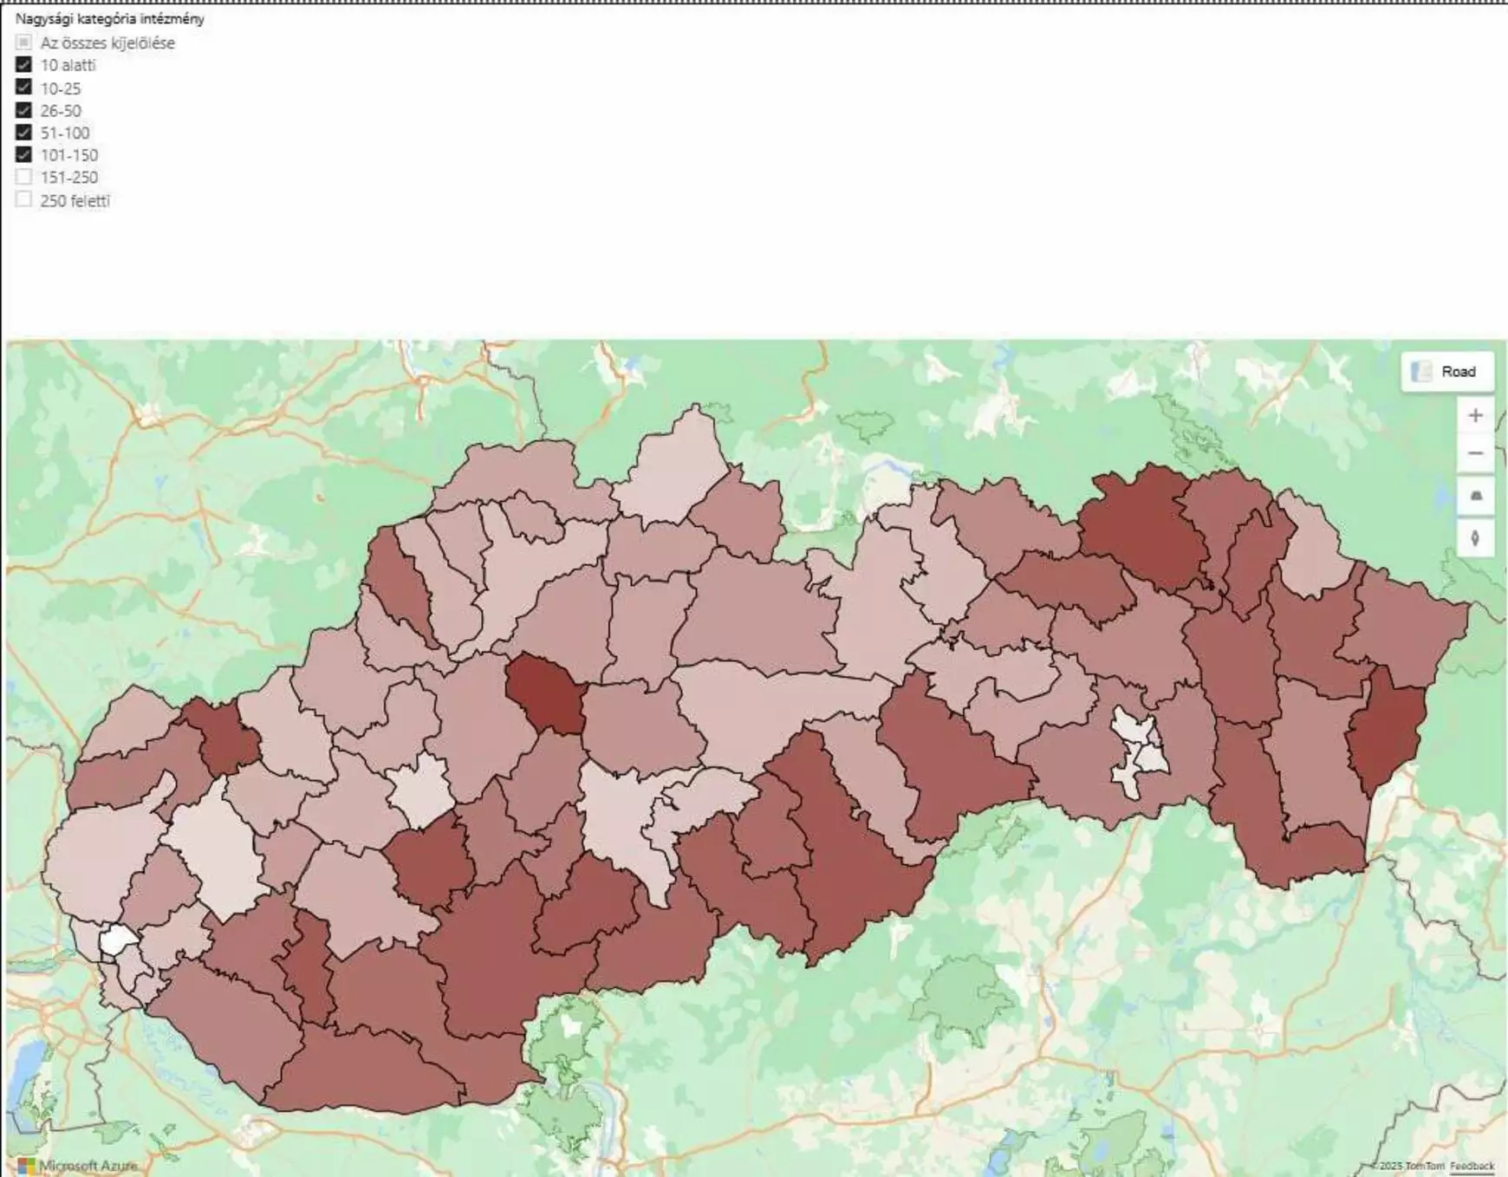Screen dimensions: 1508x1177
Task: Uncheck the '101-150' size category
Action: pos(23,155)
